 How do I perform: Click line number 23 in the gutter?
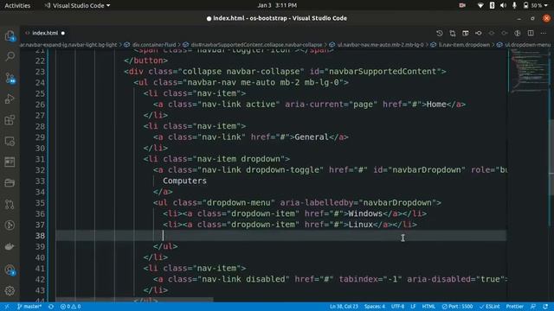click(x=41, y=72)
